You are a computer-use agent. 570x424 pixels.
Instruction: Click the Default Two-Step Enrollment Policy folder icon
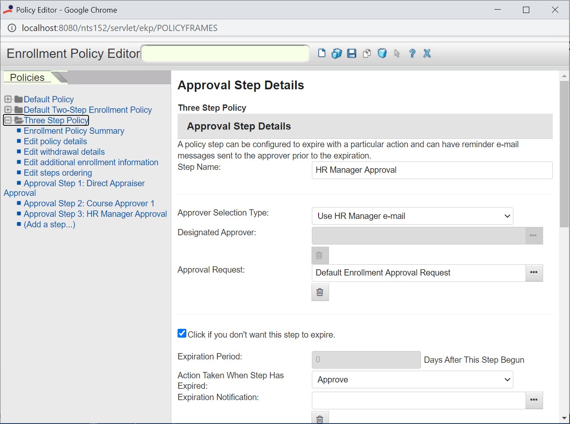click(x=18, y=110)
